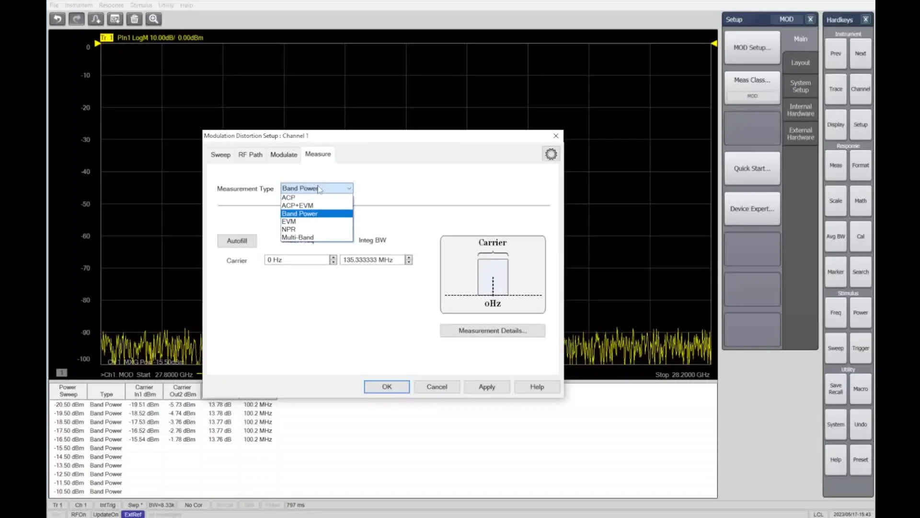Open Help from the setup dialog
Screen dimensions: 920x518
pos(537,387)
